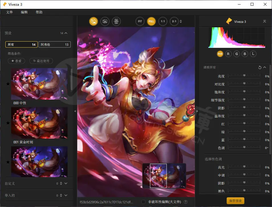Show green channel histogram (G)
Viewport: 272px width, 207px height.
(x=236, y=54)
